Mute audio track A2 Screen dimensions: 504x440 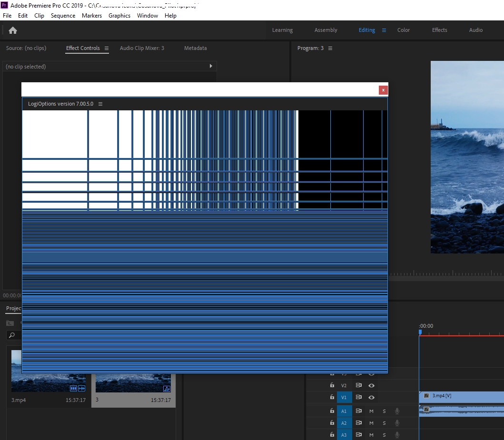(x=371, y=423)
